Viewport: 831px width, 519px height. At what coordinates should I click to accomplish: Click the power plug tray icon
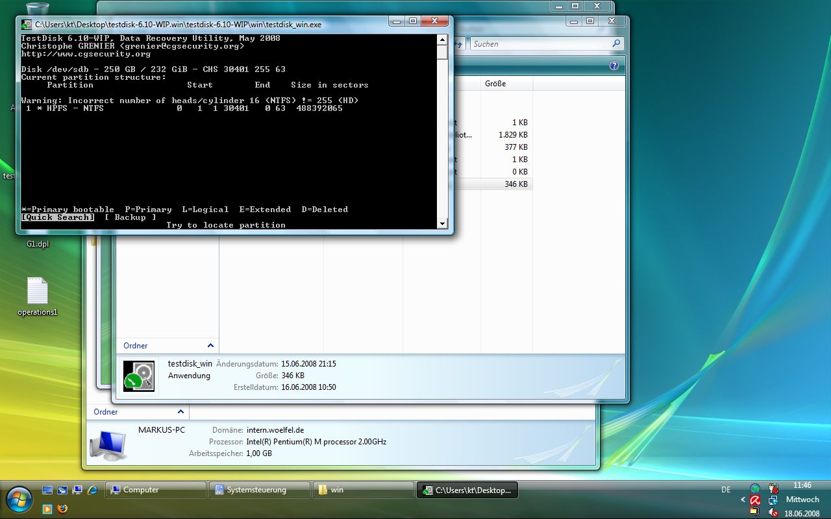pyautogui.click(x=773, y=489)
